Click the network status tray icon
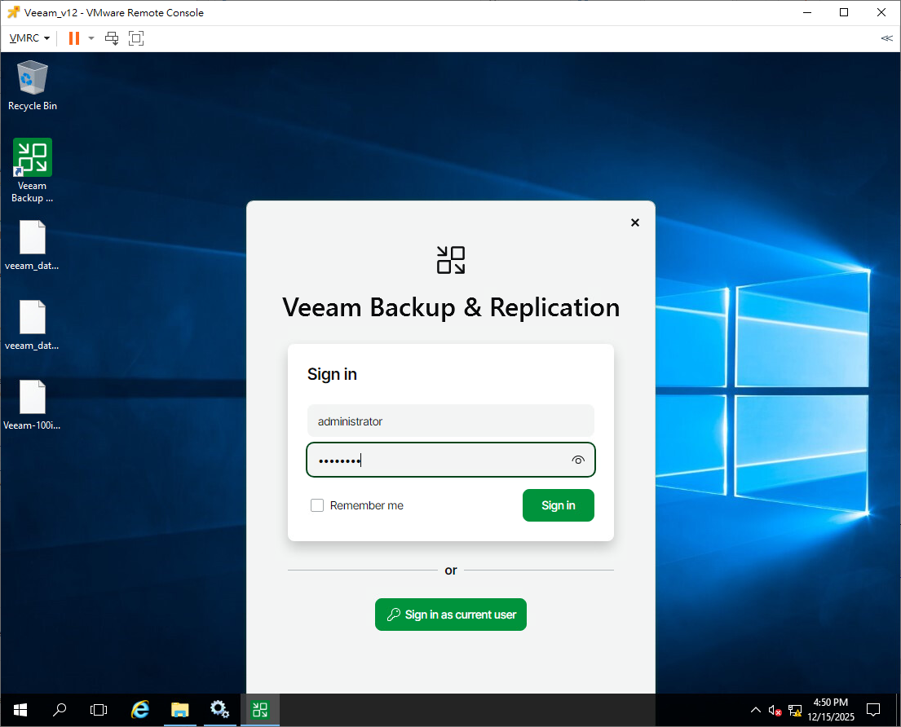Viewport: 901px width, 727px height. click(795, 711)
